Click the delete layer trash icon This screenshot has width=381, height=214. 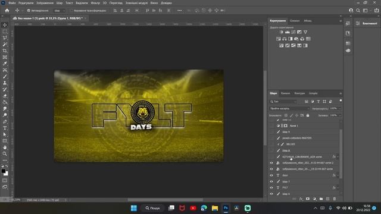pos(335,199)
